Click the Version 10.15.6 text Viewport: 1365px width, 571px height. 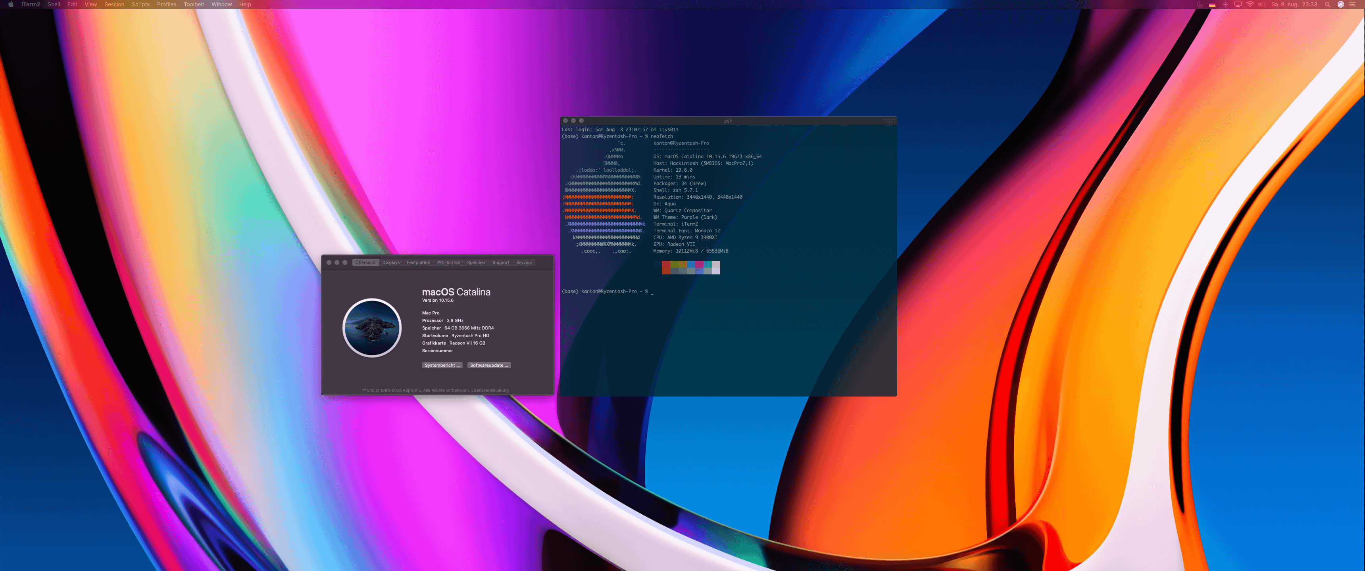438,300
